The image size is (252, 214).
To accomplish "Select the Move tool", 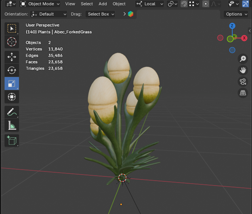I will 12,57.
